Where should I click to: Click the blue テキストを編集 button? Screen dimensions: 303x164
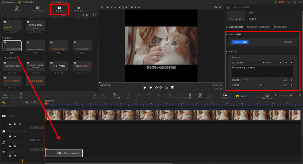click(x=240, y=42)
